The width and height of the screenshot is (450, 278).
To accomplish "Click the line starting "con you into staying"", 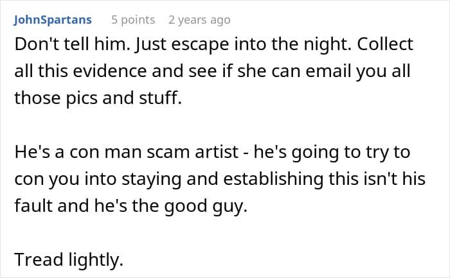I will [220, 179].
